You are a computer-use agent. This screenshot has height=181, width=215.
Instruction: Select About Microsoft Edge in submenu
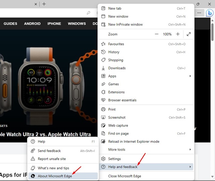tap(63, 176)
